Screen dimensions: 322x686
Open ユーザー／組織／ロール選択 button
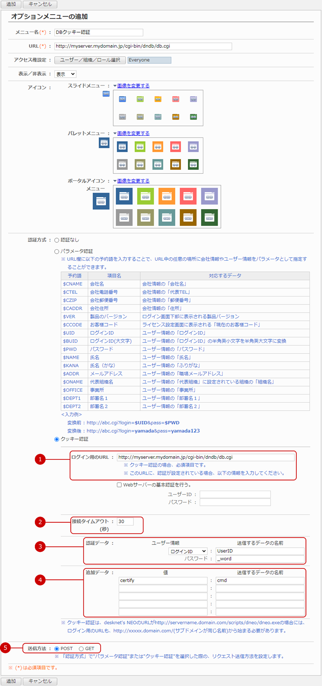tap(90, 60)
